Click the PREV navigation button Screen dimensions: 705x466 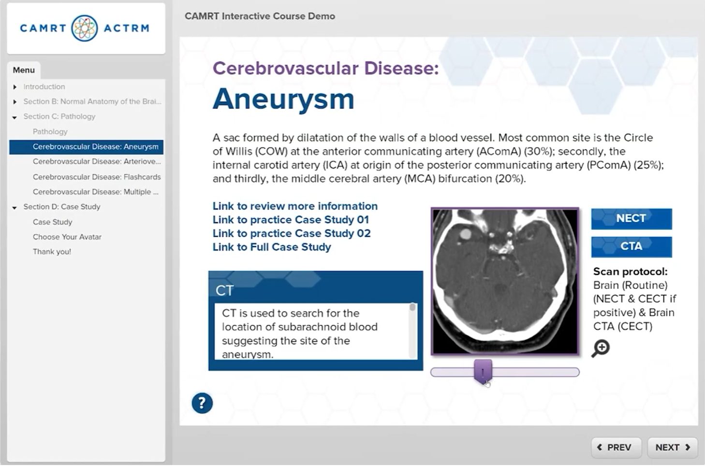coord(616,447)
